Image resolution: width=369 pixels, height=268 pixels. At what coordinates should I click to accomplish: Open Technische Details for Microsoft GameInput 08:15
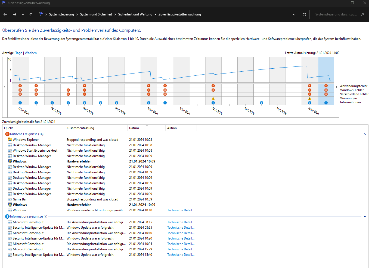[181, 222]
